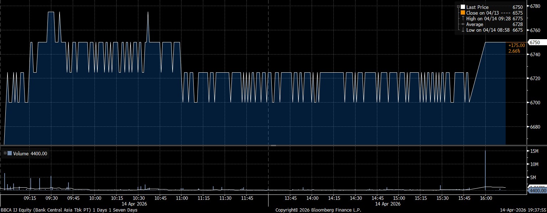Click the +175.00 price change label
This screenshot has height=213, width=547.
pyautogui.click(x=516, y=45)
